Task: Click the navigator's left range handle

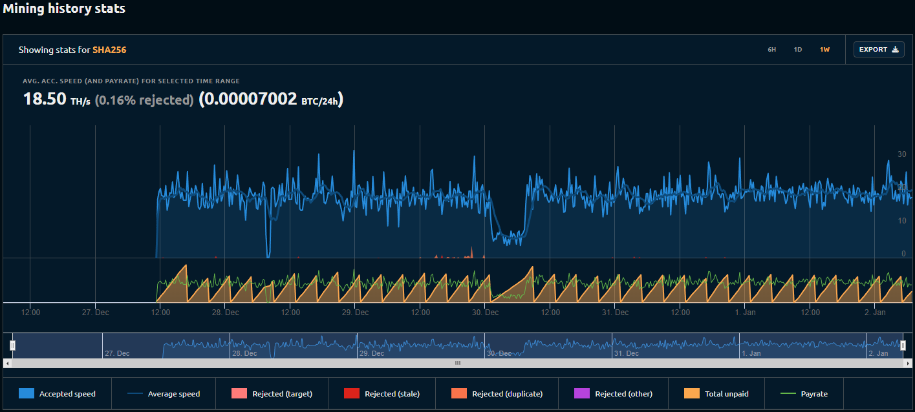Action: point(12,345)
